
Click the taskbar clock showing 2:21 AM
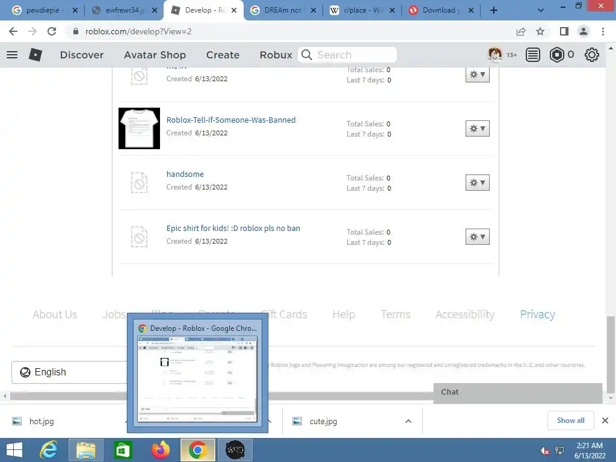590,451
